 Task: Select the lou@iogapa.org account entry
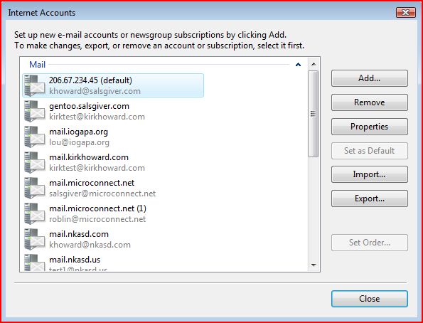click(113, 137)
